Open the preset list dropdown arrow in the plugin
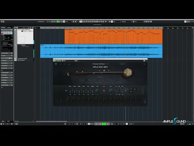The image size is (194, 146). (108, 64)
